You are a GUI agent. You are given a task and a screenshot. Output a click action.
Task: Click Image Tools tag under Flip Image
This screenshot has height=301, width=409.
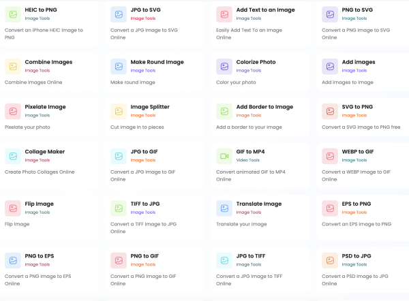click(x=37, y=212)
